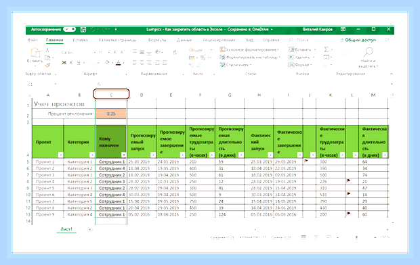Screen dimensions: 420x265
Task: Click the Normal view icon in status bar
Action: [x=303, y=237]
